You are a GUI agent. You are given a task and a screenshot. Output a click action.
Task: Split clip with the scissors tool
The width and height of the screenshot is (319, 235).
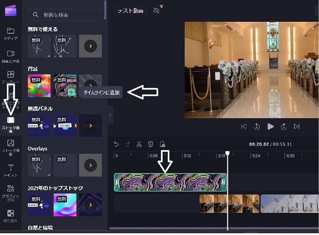tap(139, 144)
